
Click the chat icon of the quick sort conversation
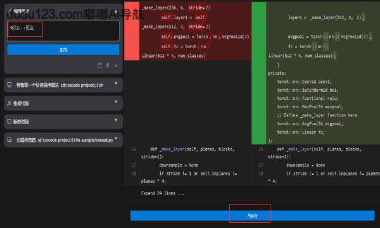(x=9, y=85)
